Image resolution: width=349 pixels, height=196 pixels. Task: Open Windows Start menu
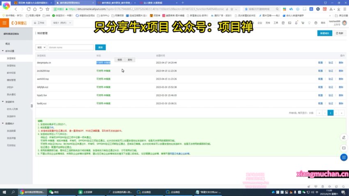click(5, 191)
